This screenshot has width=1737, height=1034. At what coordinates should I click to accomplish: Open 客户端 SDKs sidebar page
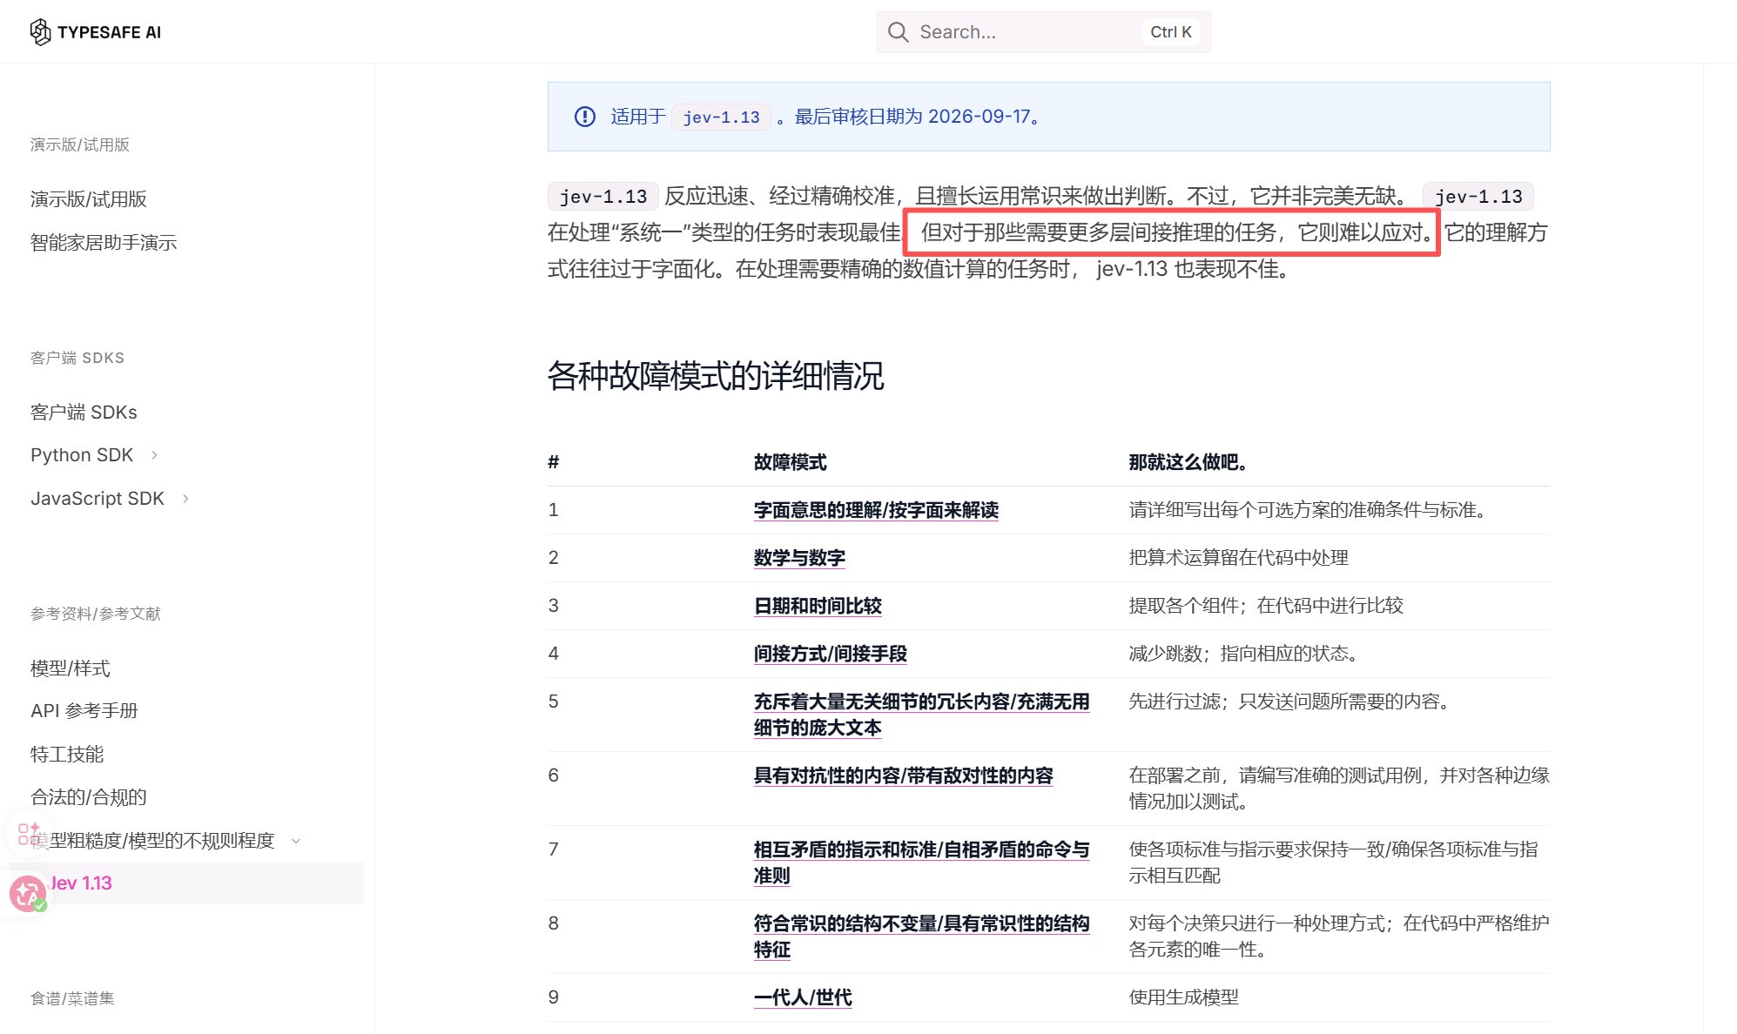tap(84, 413)
